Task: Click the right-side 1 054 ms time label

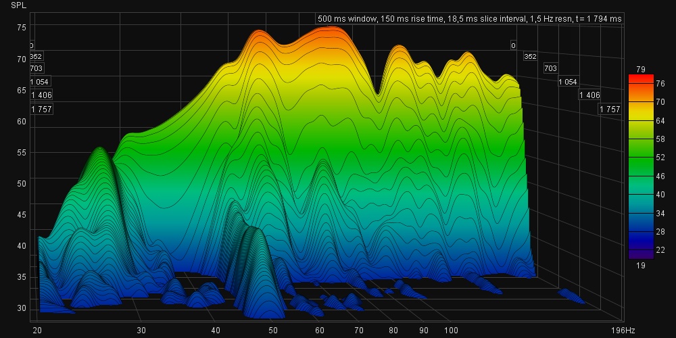Action: [568, 82]
